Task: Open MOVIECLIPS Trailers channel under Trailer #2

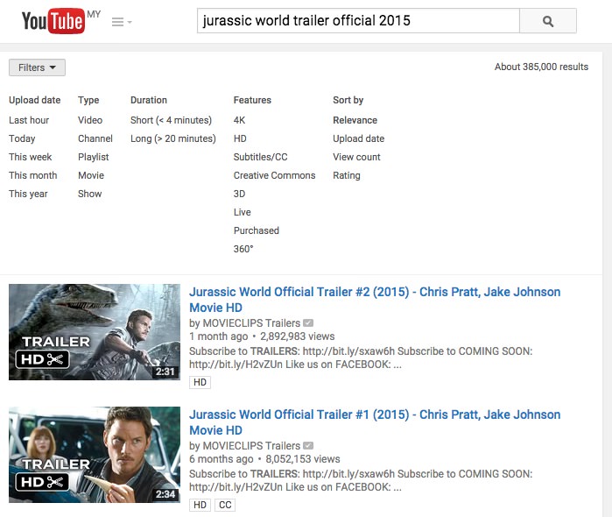Action: pyautogui.click(x=251, y=323)
